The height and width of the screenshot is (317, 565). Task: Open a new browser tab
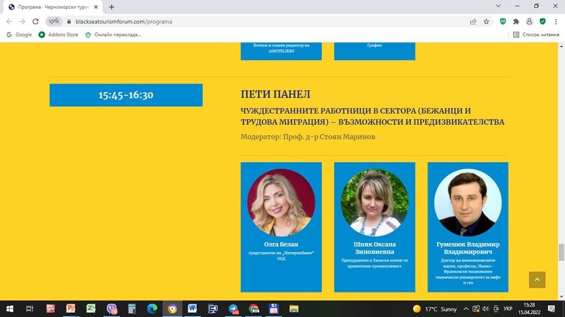pyautogui.click(x=111, y=7)
